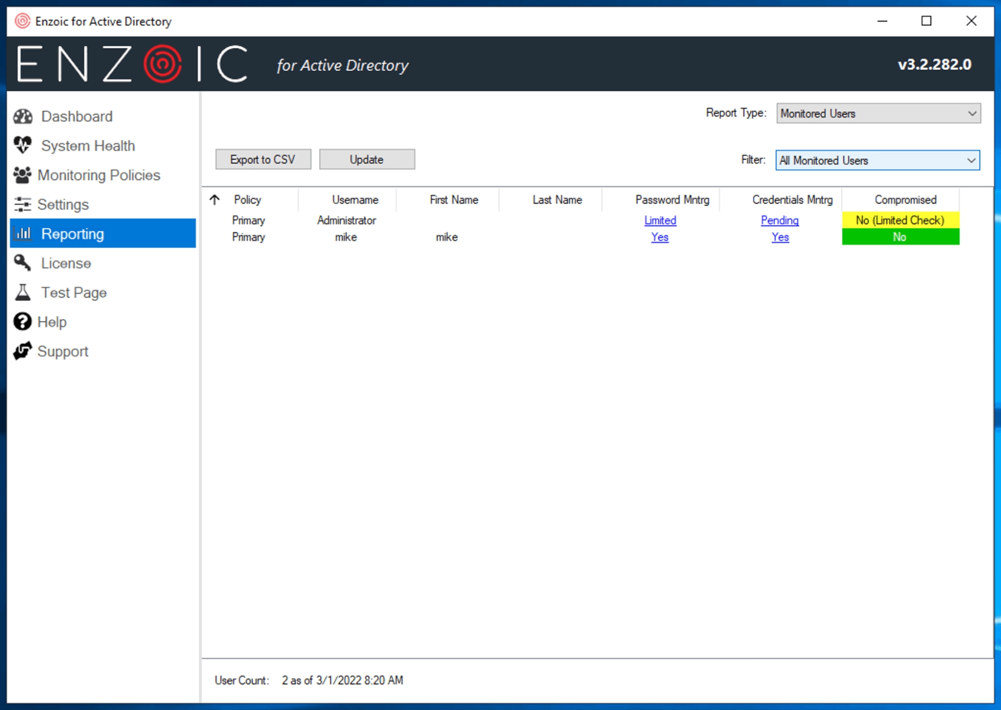Sort by Username column header
The height and width of the screenshot is (710, 1001).
[x=355, y=200]
